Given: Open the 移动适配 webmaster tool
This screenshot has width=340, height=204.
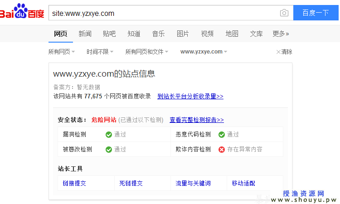Looking at the screenshot, I should [x=243, y=184].
